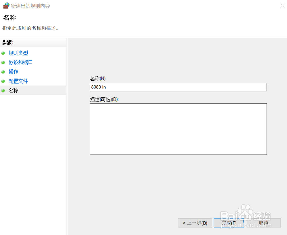Click the 名称(N): field label
This screenshot has width=287, height=235.
(x=98, y=79)
